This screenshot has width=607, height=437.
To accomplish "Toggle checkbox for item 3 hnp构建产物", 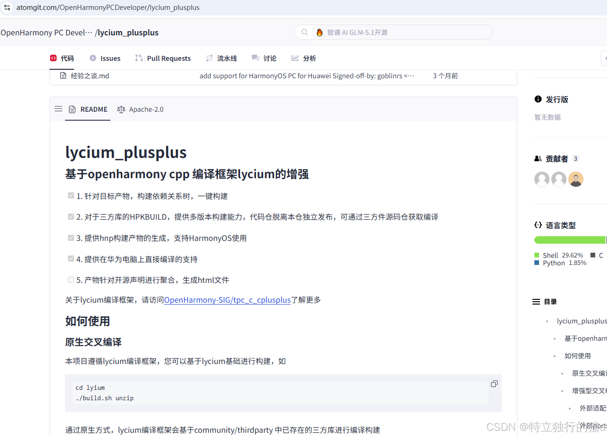I will pyautogui.click(x=71, y=238).
